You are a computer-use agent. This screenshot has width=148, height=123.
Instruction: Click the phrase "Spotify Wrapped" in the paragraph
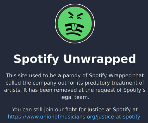(x=110, y=76)
